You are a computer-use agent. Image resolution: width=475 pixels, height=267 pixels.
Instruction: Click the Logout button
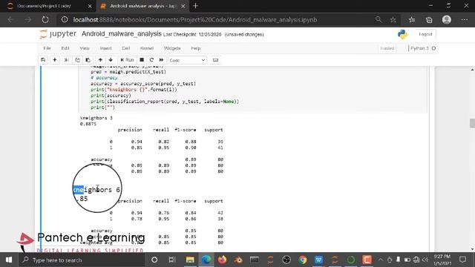(x=425, y=34)
